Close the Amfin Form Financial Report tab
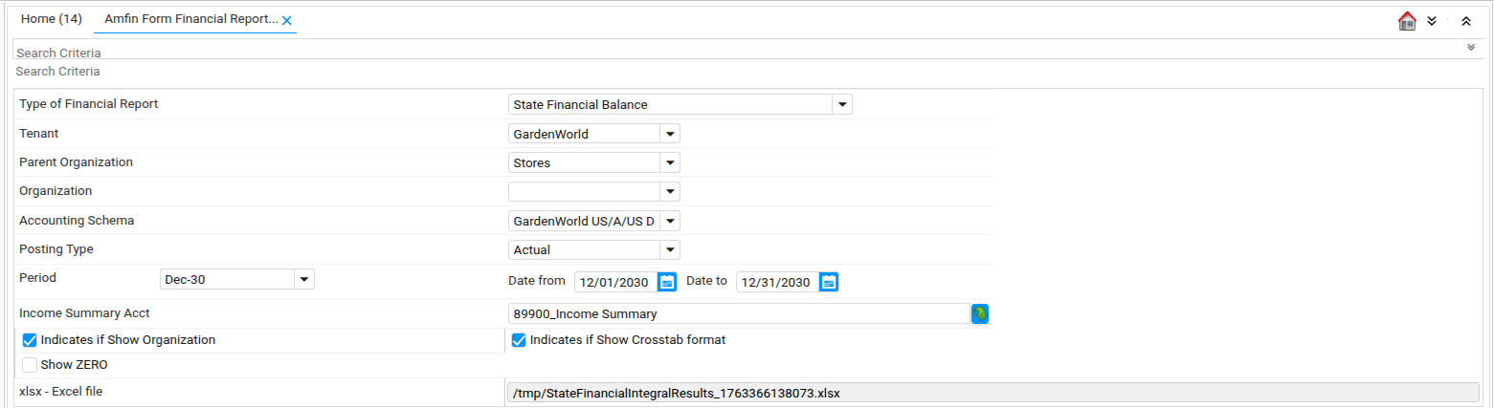The height and width of the screenshot is (408, 1494). pyautogui.click(x=286, y=20)
